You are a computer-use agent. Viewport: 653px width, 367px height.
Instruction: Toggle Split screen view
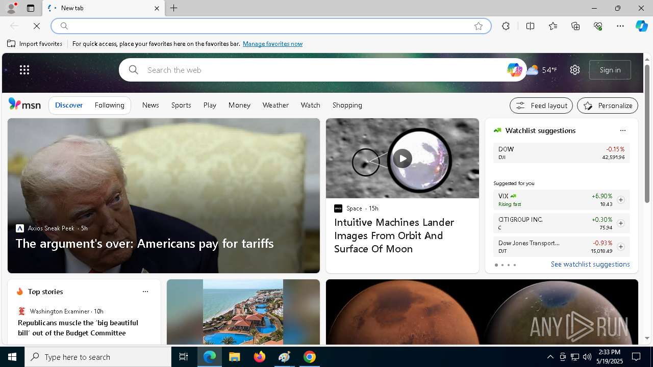(x=530, y=26)
